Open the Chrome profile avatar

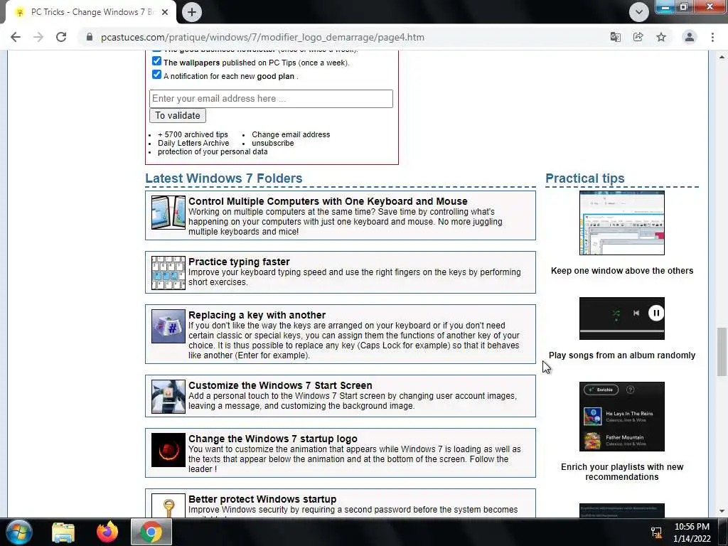[690, 37]
